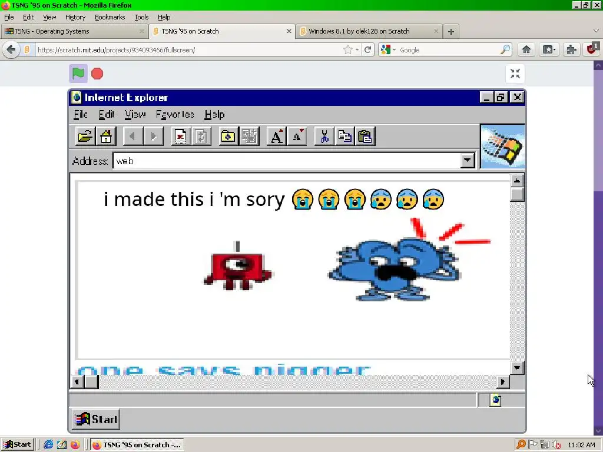
Task: Click TSNG '95 on Scratch taskbar button
Action: coord(137,445)
